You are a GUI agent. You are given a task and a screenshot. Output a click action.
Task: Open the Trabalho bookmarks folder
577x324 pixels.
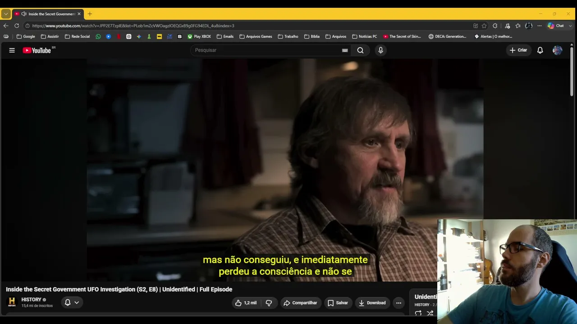[288, 36]
